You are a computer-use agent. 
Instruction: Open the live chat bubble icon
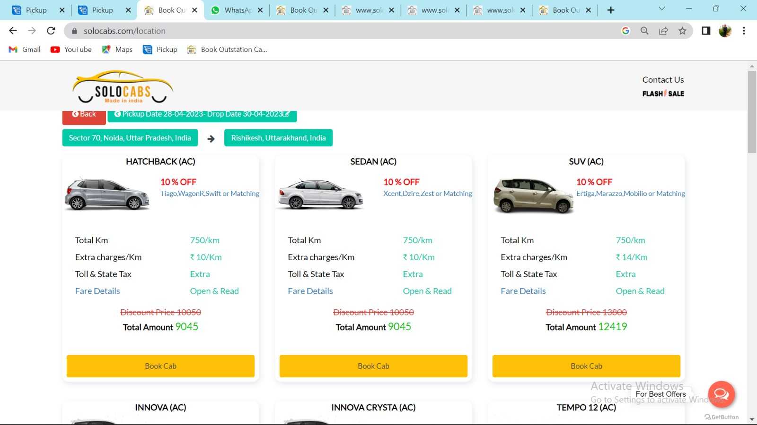point(721,394)
